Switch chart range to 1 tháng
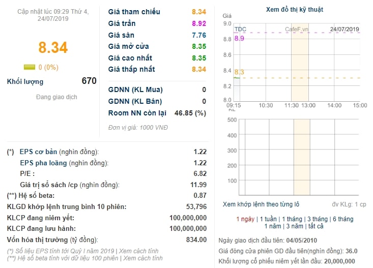The height and width of the screenshot is (268, 373). [x=292, y=219]
